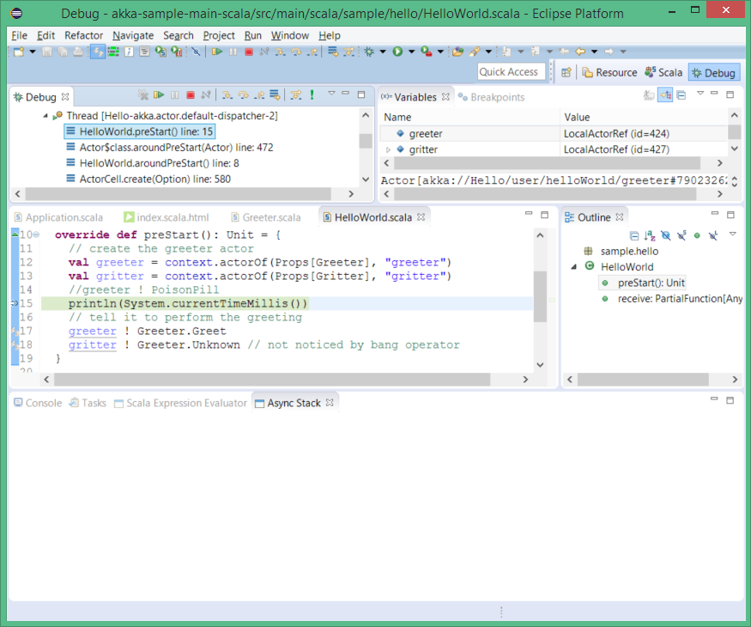Screen dimensions: 751x627
Task: Click Resume in the Debug view toolbar
Action: pos(159,95)
